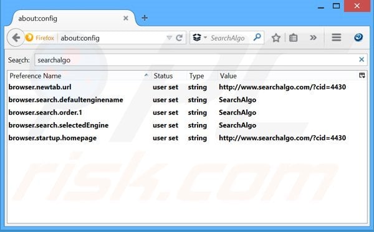Click the SearchAlgo value of defaultenginename
Screen dimensions: 374x232
(237, 100)
